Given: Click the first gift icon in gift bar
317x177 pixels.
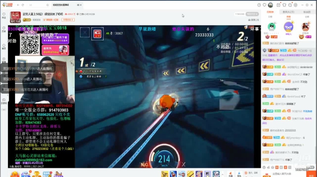Looking at the screenshot, I should pos(165,174).
